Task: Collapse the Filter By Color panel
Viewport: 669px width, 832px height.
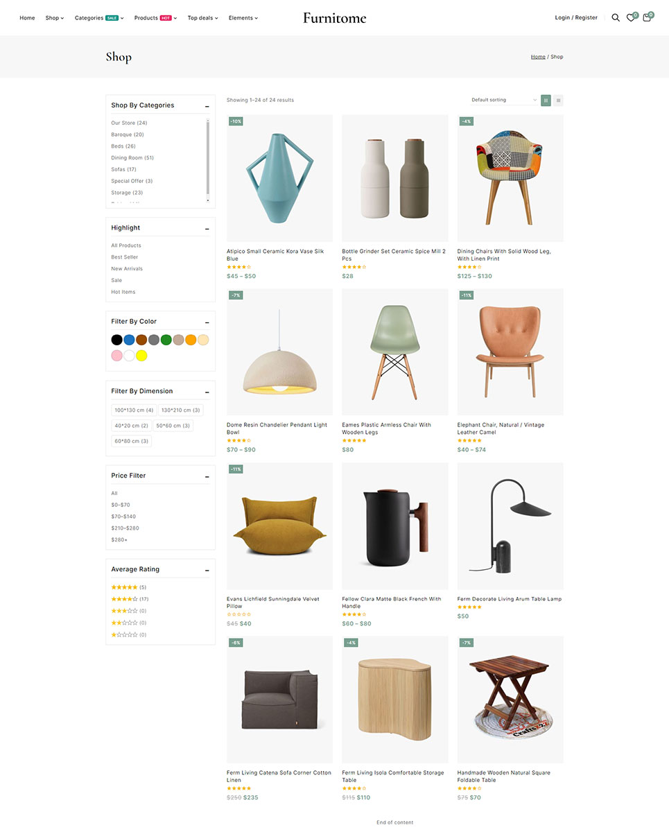Action: pyautogui.click(x=207, y=322)
